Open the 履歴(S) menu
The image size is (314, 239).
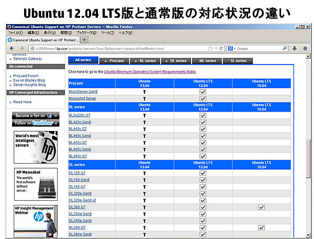pos(66,32)
